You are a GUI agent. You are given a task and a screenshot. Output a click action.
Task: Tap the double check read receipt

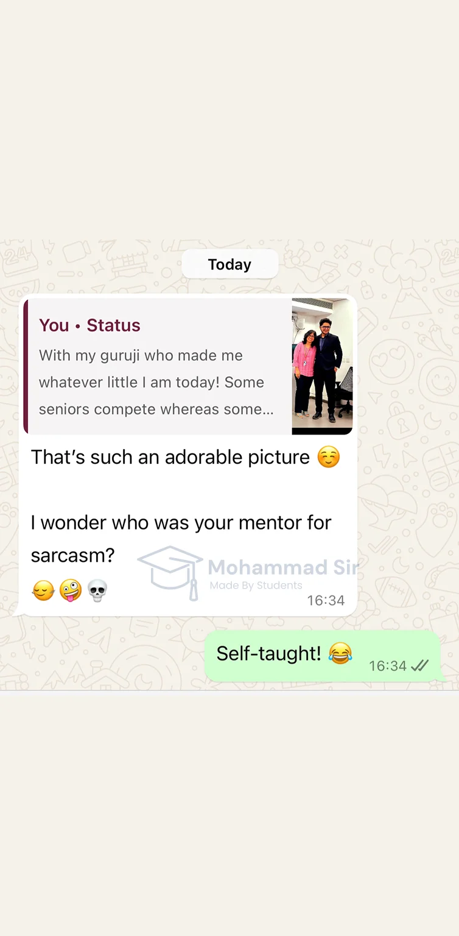tap(420, 666)
